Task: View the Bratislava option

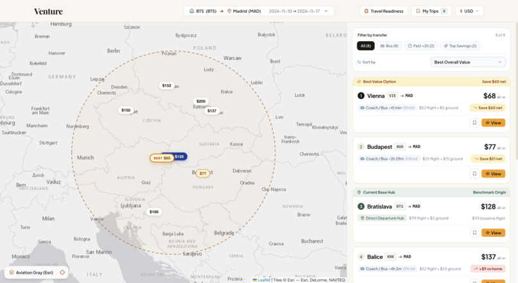Action: pyautogui.click(x=493, y=233)
